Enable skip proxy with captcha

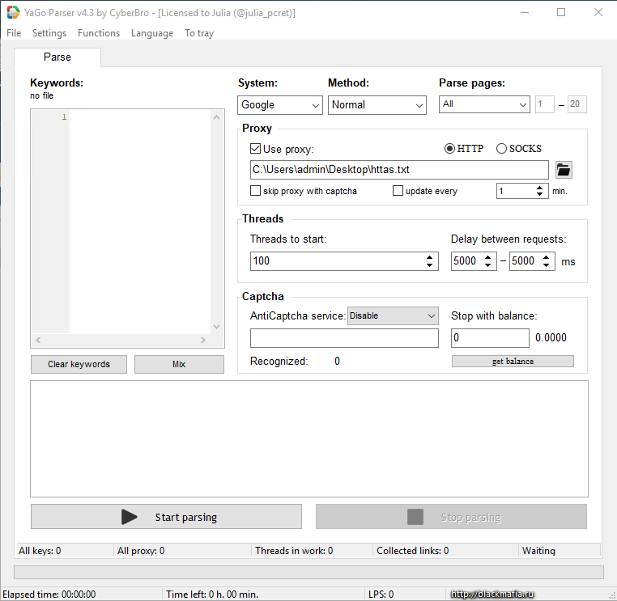pyautogui.click(x=256, y=191)
